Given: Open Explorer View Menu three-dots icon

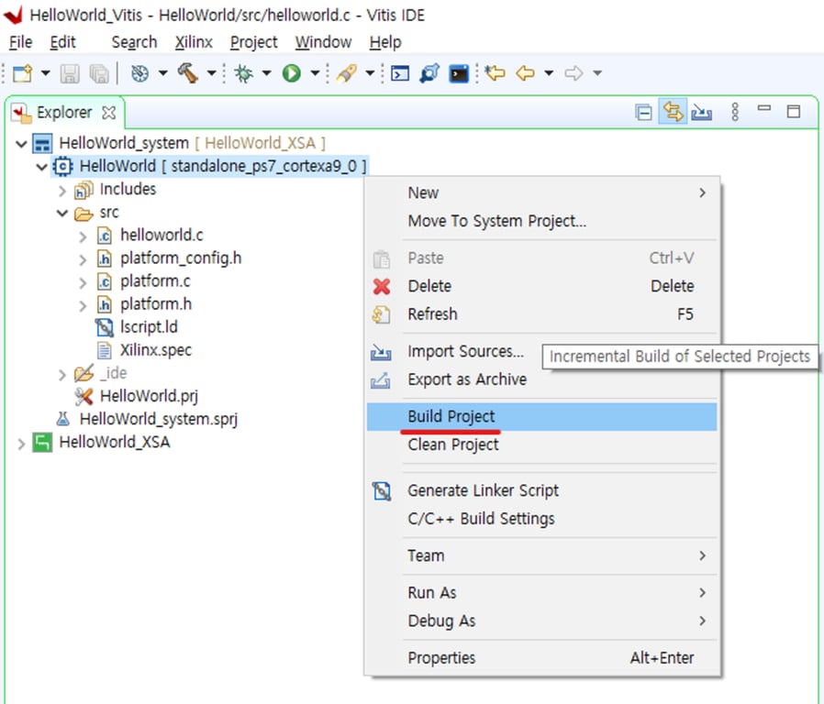Looking at the screenshot, I should point(735,112).
